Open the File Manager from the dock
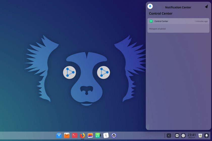This screenshot has height=141, width=212. pos(59,135)
